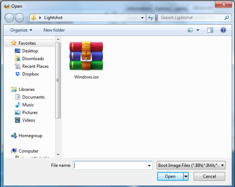
Task: Click the Pictures library icon
Action: 18,113
